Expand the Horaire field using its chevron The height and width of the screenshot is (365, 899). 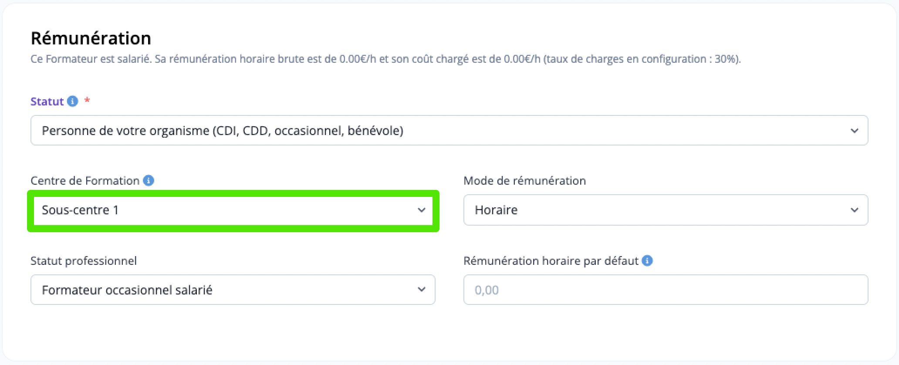coord(854,210)
